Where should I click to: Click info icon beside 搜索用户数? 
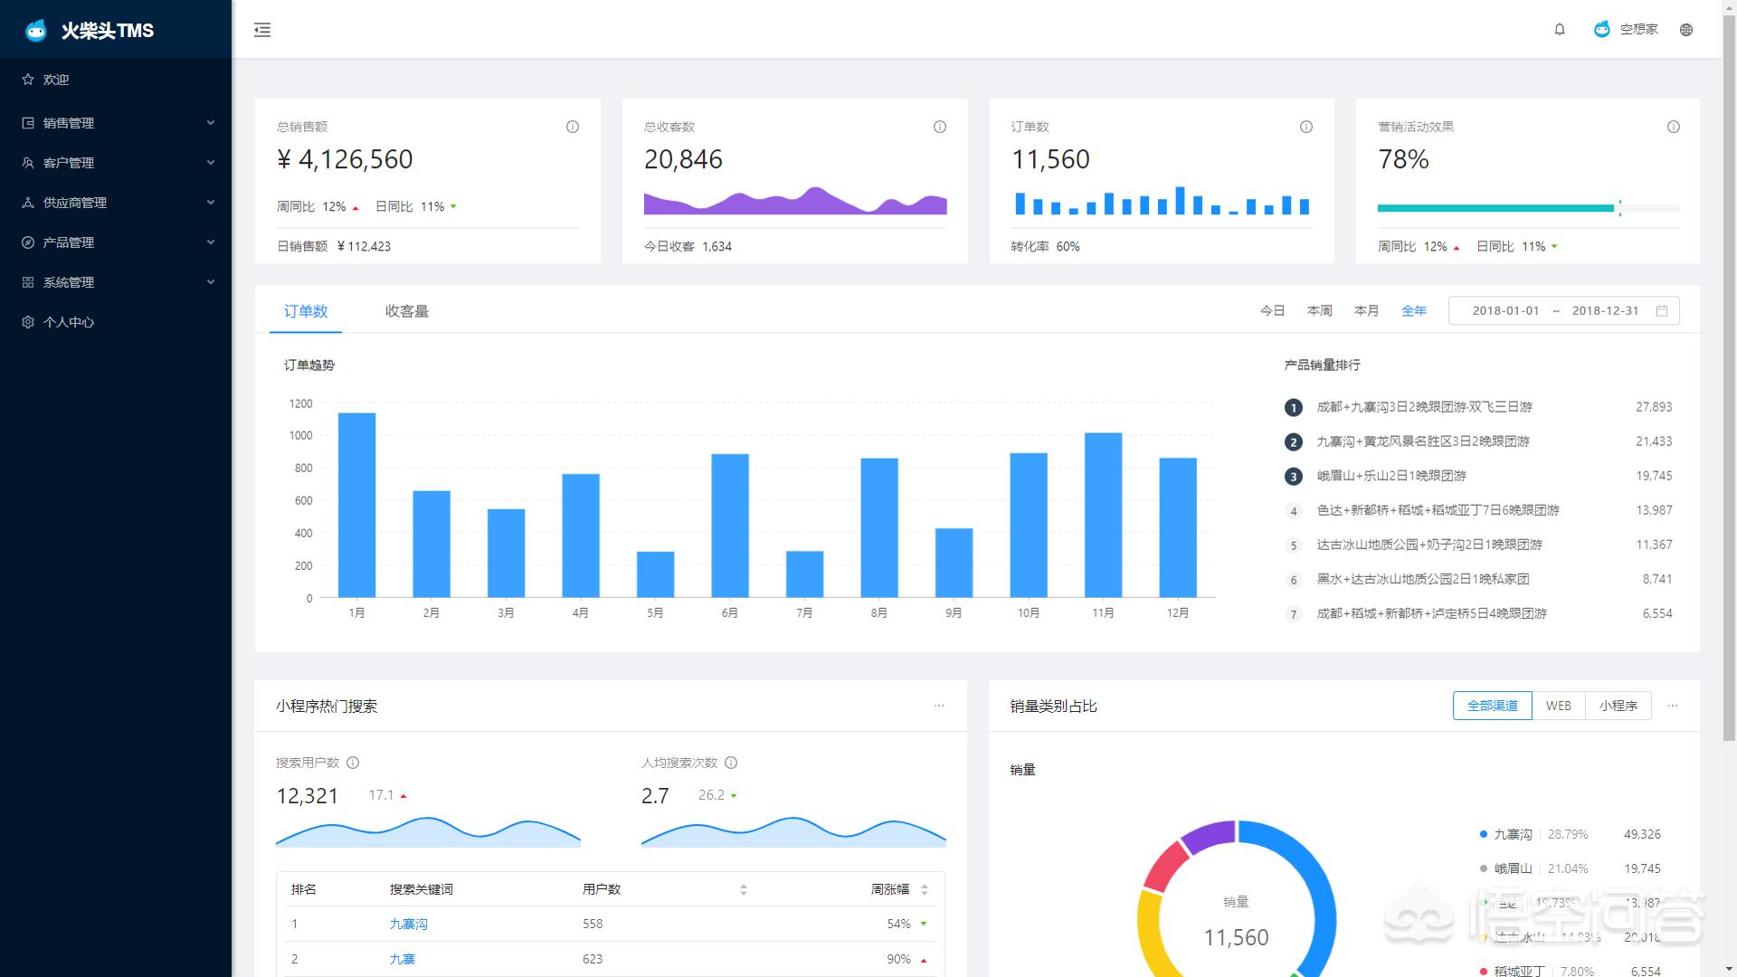click(x=354, y=763)
